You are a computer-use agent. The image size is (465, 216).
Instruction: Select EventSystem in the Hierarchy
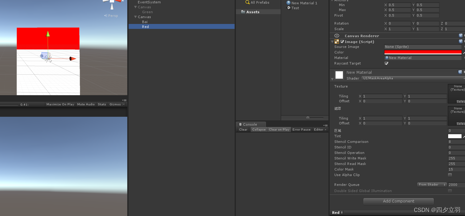tap(149, 2)
